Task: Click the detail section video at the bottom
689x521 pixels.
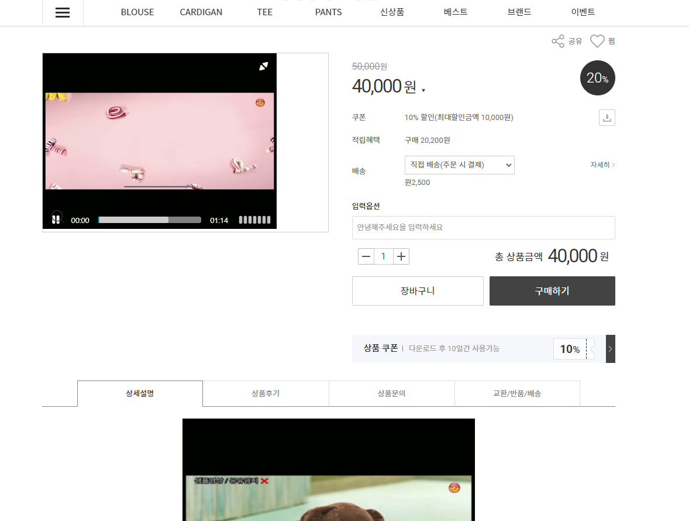Action: (x=329, y=470)
